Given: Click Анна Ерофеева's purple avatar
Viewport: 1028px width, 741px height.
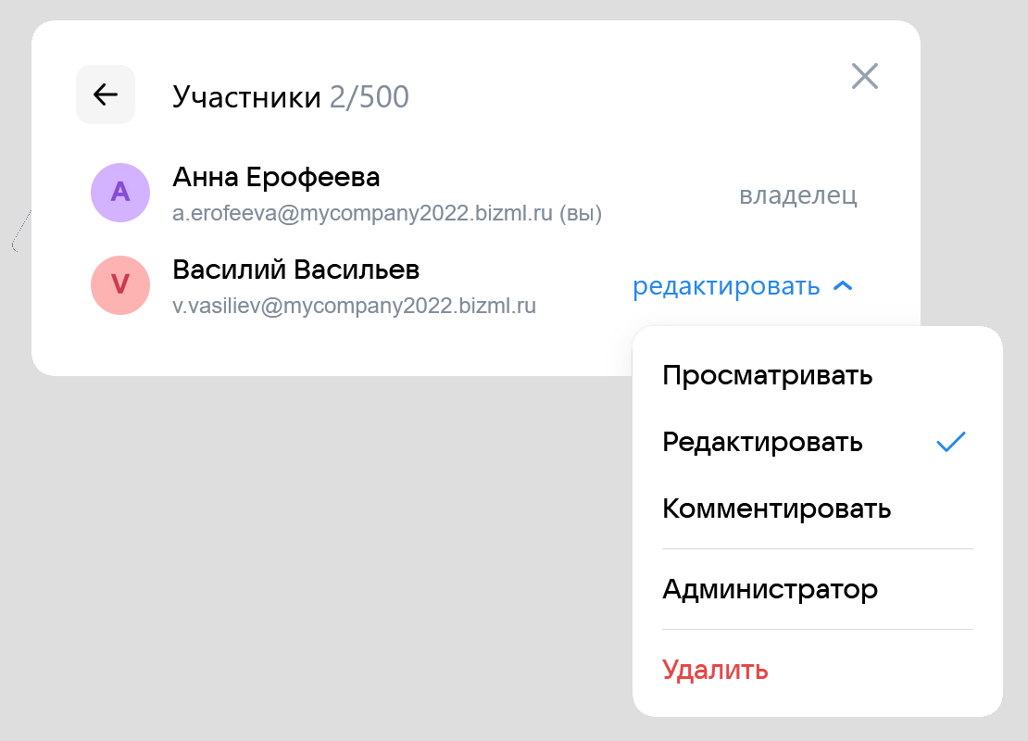Looking at the screenshot, I should (x=120, y=193).
